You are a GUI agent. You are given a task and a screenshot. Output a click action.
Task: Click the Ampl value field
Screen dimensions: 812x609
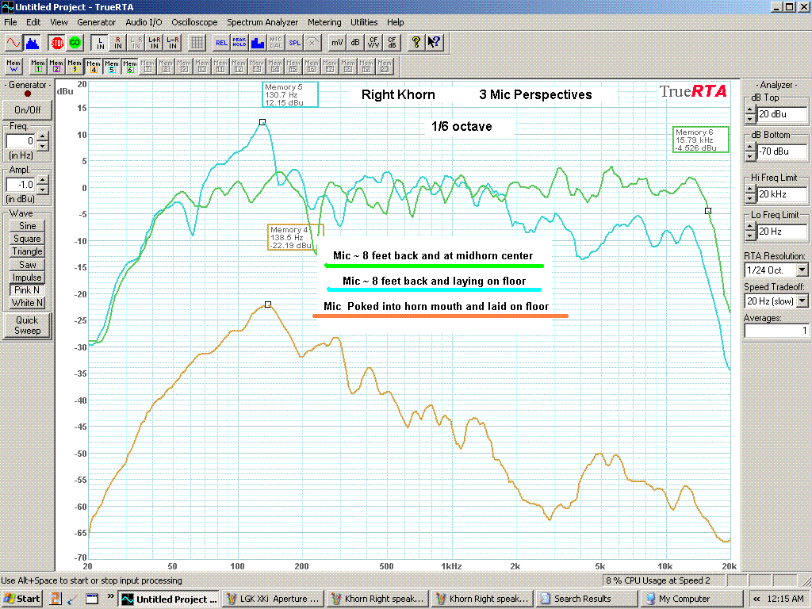(21, 184)
